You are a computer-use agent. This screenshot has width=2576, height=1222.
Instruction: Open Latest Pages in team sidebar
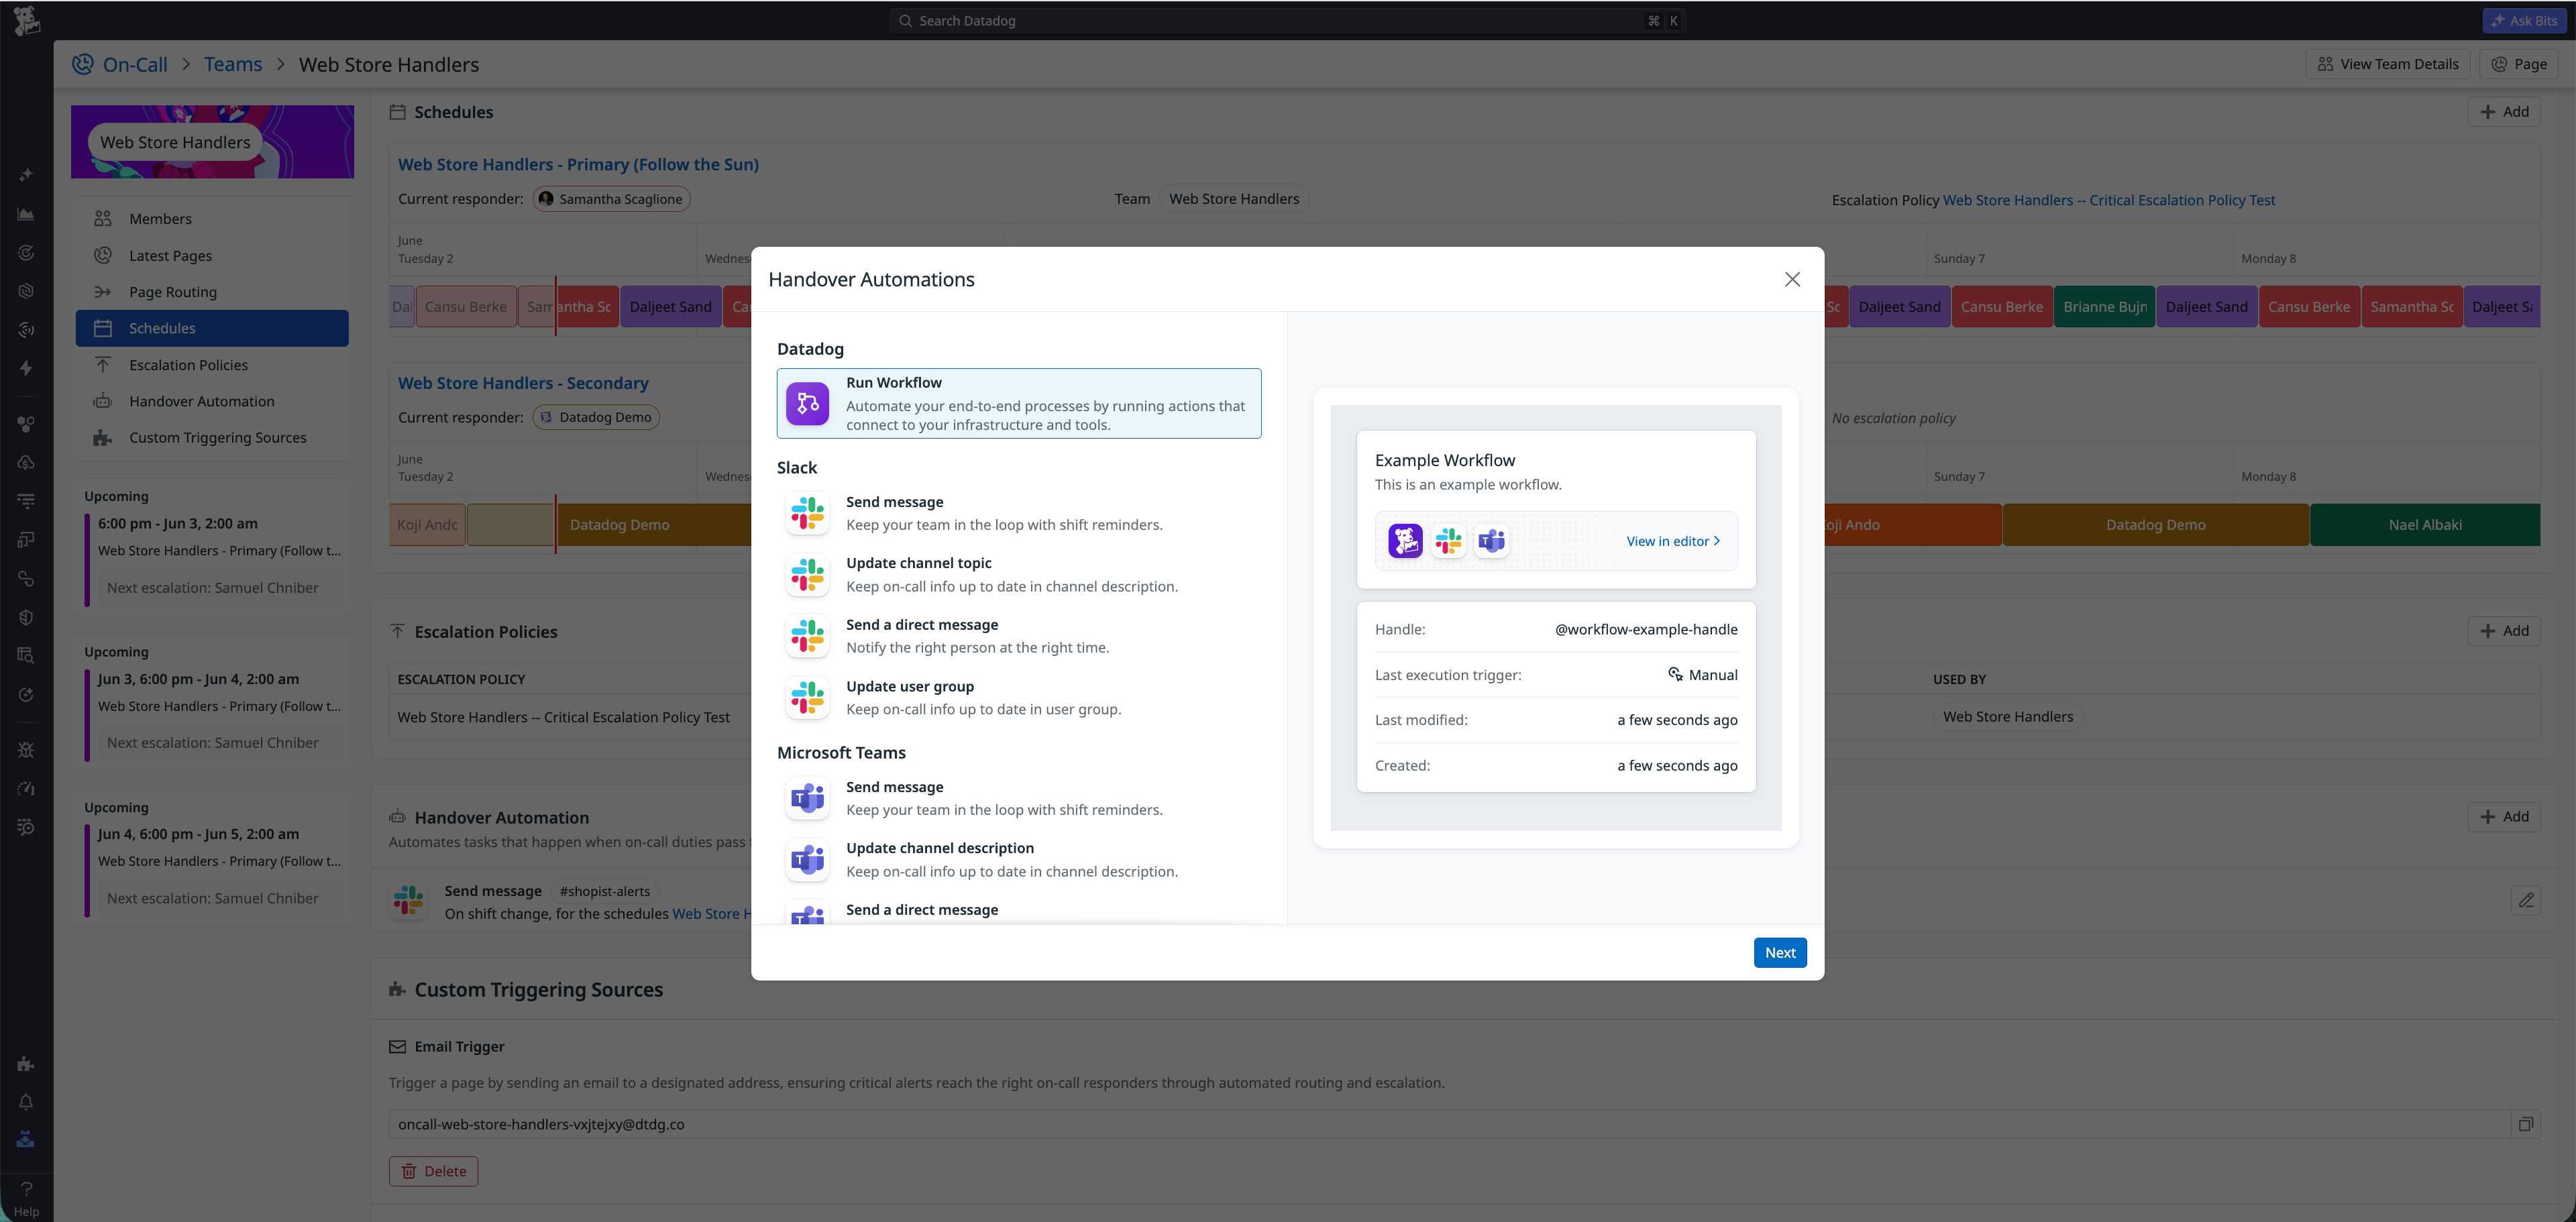coord(212,255)
